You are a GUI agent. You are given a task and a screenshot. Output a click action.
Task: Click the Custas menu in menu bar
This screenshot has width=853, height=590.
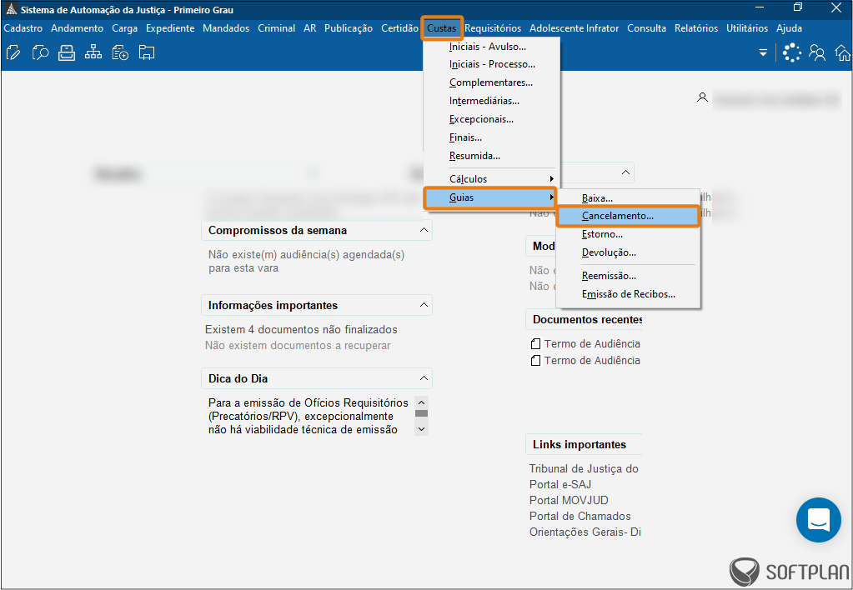point(442,28)
